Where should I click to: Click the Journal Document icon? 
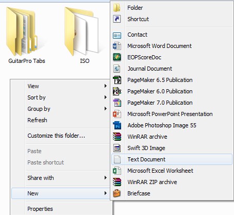point(117,69)
